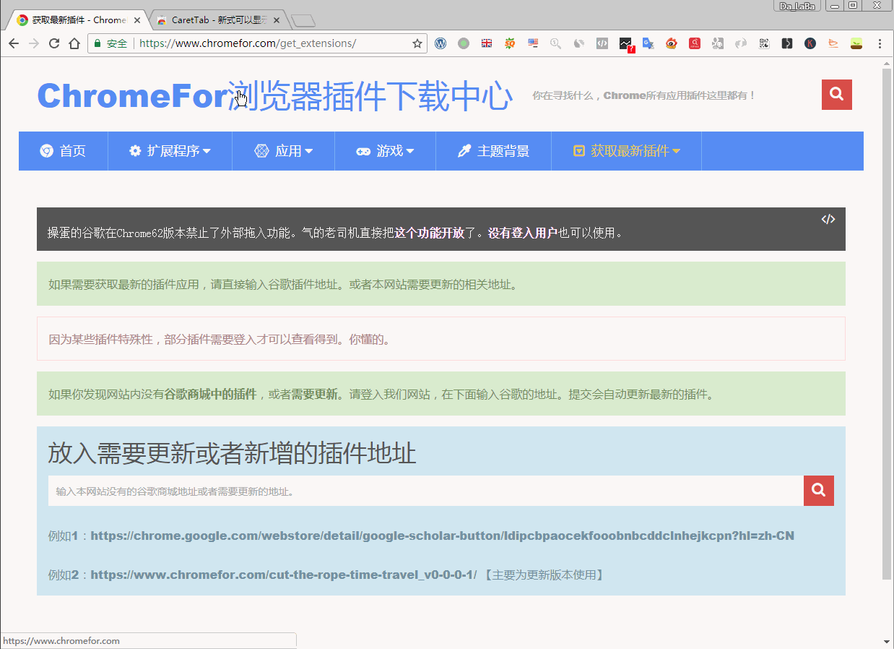Open the chart extension with red badge
The width and height of the screenshot is (894, 649).
[x=626, y=44]
